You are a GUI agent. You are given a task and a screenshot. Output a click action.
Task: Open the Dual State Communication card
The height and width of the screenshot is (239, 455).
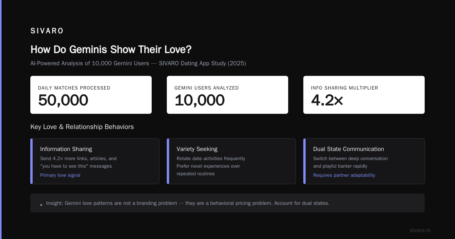pos(364,161)
